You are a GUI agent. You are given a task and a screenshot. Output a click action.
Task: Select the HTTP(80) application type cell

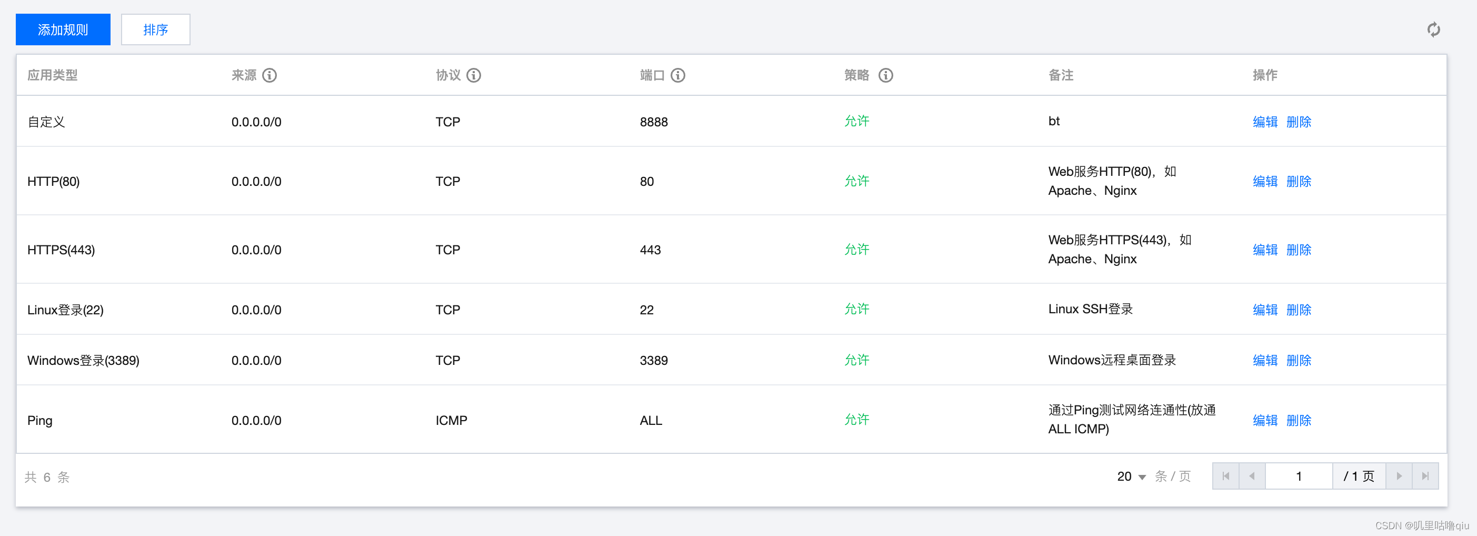pyautogui.click(x=53, y=181)
